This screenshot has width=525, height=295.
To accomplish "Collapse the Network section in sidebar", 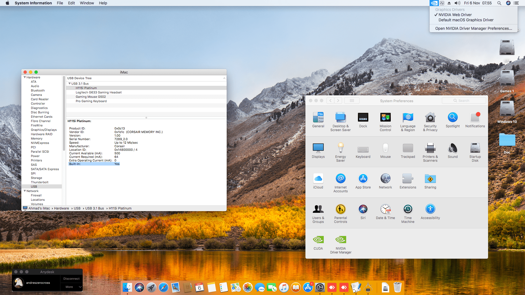I will [25, 191].
